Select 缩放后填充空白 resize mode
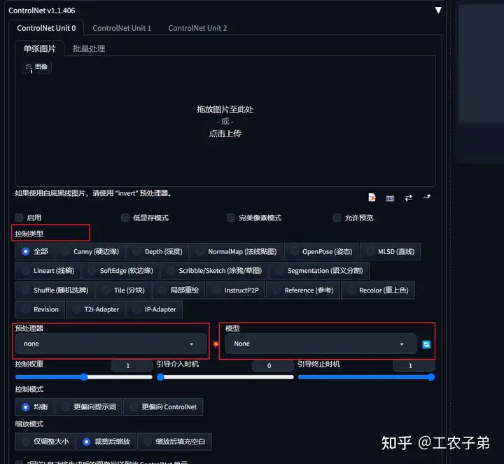Image resolution: width=504 pixels, height=464 pixels. pyautogui.click(x=174, y=442)
